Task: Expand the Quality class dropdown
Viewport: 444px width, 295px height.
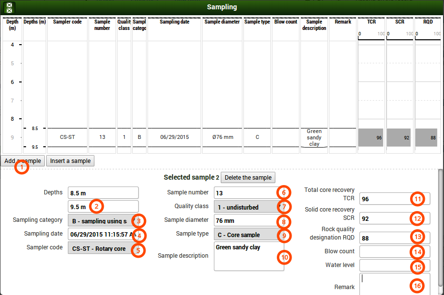Action: coord(246,207)
